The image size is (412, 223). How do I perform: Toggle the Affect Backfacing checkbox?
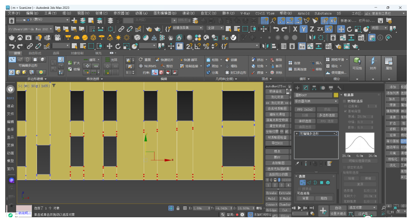point(345,111)
